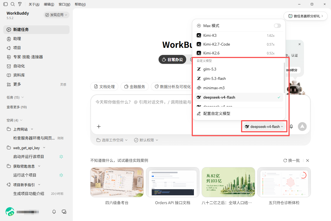Screen dimensions: 331x221
Task: Open the deepseek-v4-flash model selector
Action: (x=264, y=127)
